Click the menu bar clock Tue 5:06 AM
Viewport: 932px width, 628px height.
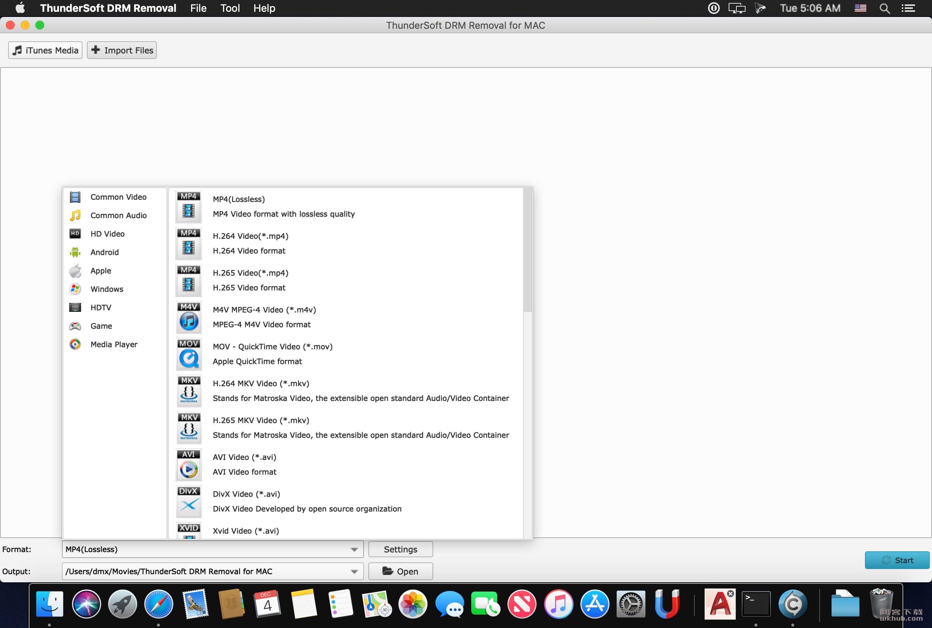[810, 8]
